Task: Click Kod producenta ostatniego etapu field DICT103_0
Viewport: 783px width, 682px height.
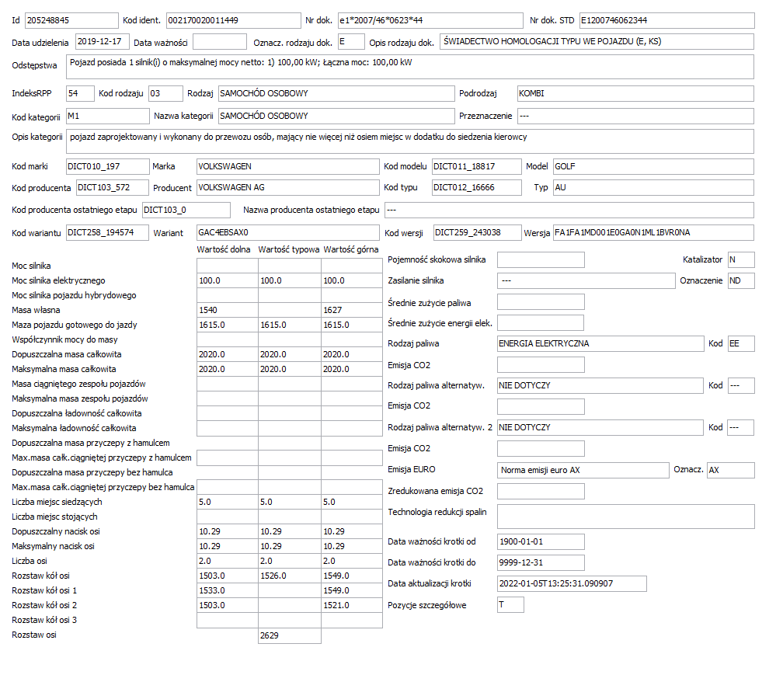Action: [x=186, y=211]
